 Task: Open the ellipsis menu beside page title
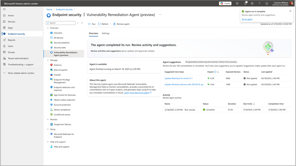click(x=160, y=14)
